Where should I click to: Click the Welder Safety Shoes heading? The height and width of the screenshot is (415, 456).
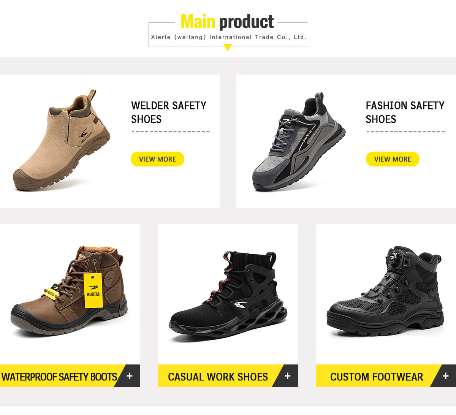[x=169, y=112]
